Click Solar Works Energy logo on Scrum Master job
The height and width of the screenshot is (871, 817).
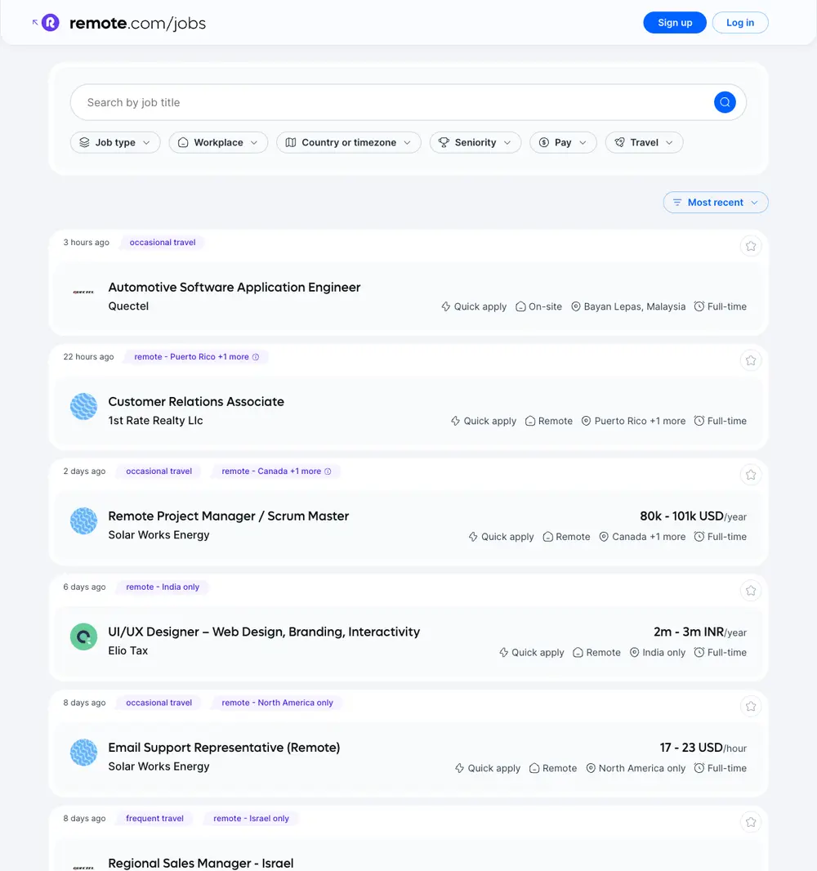tap(83, 521)
